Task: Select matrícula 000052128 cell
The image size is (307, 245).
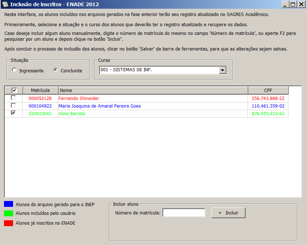Action: click(40, 98)
